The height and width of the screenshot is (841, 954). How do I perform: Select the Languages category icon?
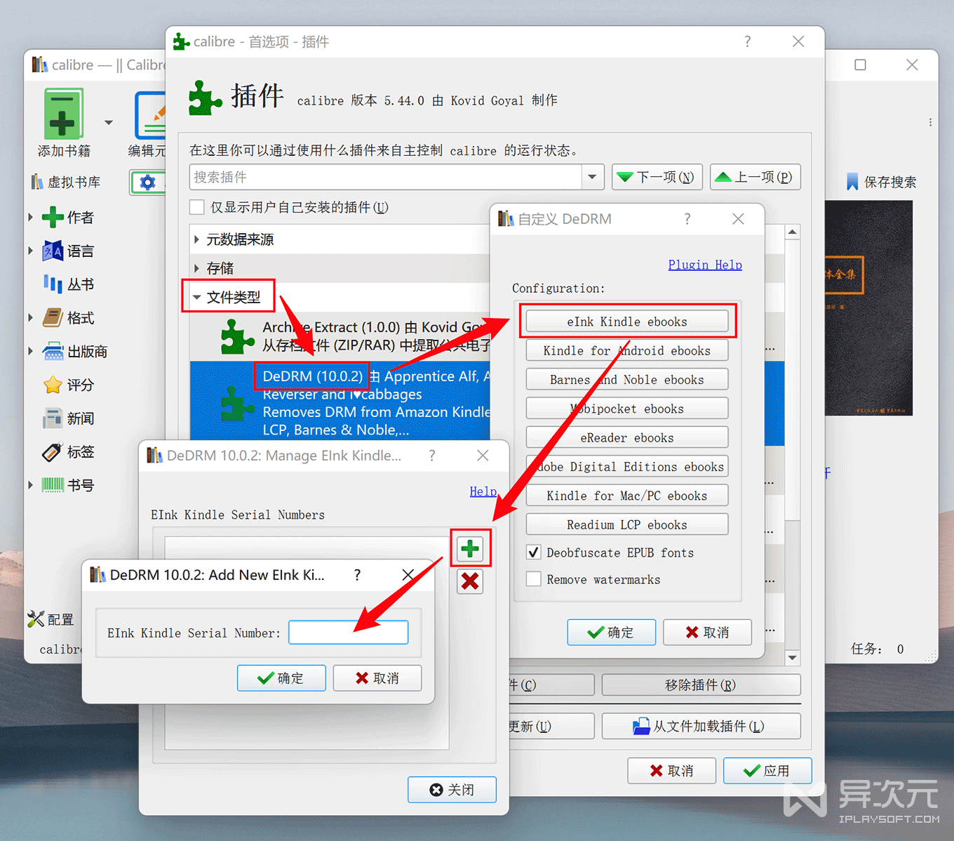point(53,251)
